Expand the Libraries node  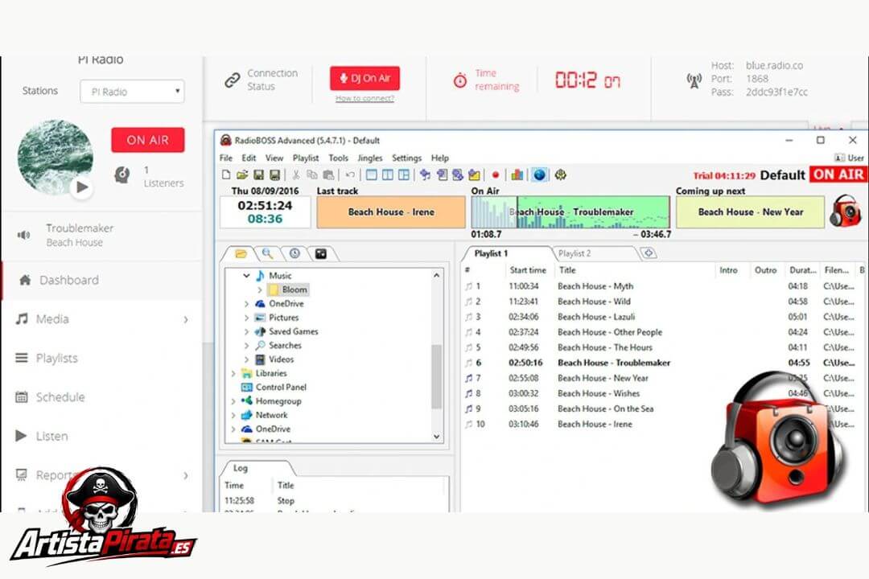pos(233,374)
